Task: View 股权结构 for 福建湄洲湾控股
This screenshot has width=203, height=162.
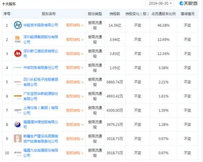Action: click(75, 125)
